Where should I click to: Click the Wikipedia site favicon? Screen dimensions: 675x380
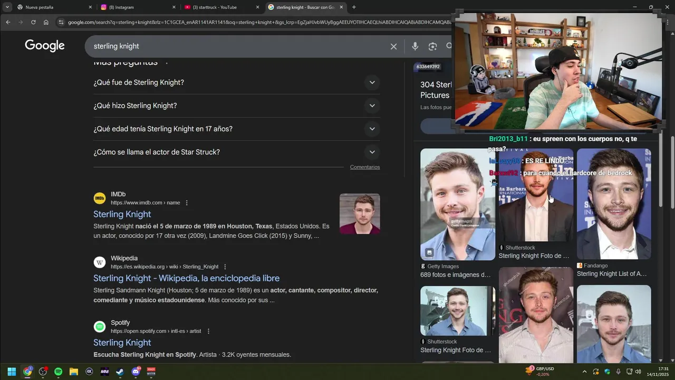point(100,262)
